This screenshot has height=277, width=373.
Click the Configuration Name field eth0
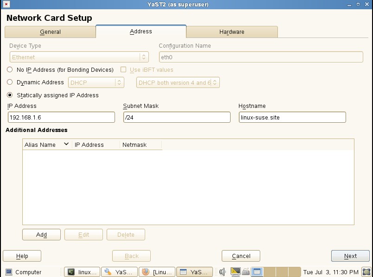tap(261, 57)
